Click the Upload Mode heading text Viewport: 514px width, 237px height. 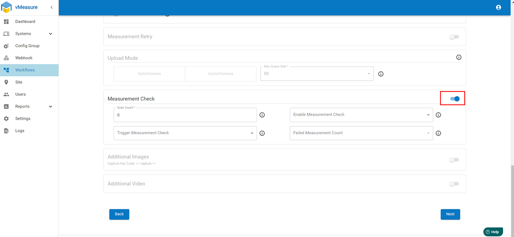click(x=122, y=58)
